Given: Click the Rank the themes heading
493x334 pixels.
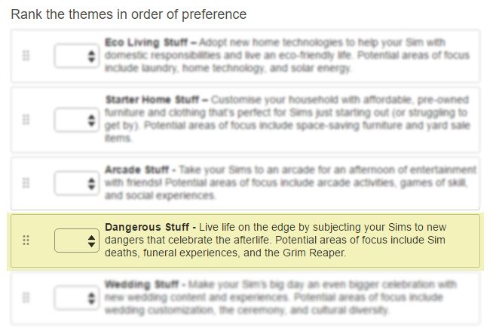Looking at the screenshot, I should tap(129, 14).
